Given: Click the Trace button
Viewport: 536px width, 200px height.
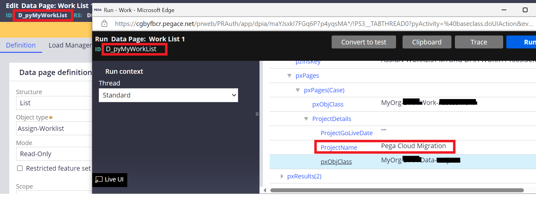Looking at the screenshot, I should click(478, 42).
